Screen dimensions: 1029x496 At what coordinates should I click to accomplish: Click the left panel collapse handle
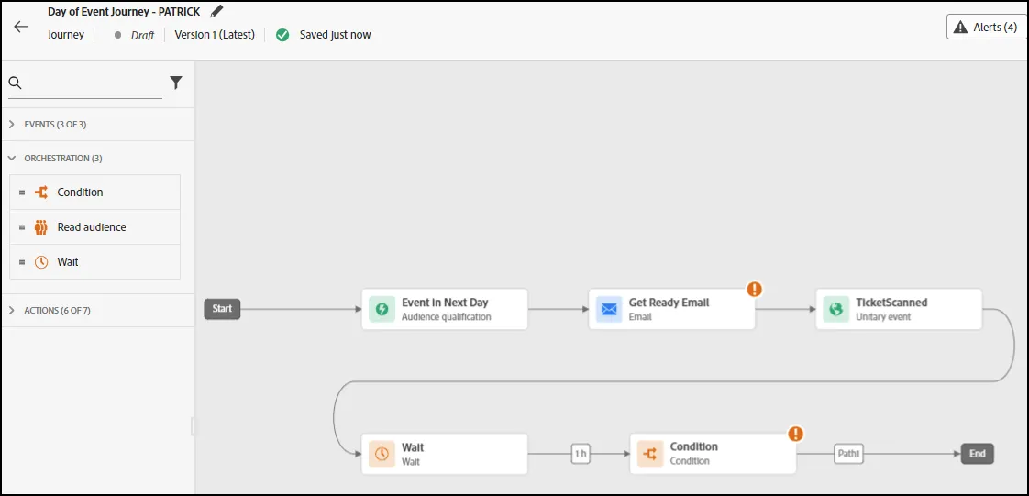[x=194, y=425]
